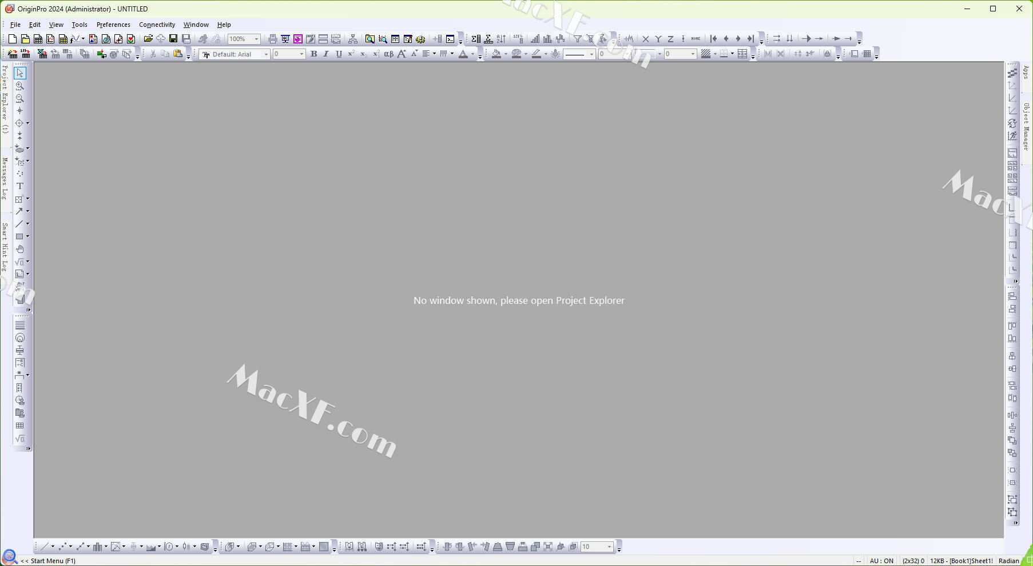
Task: Click the Start Menu magnifier icon
Action: pyautogui.click(x=9, y=556)
